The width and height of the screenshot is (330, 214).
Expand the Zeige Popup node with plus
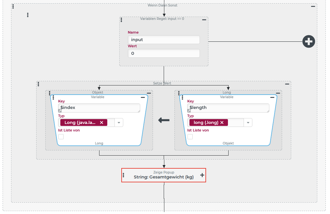pyautogui.click(x=202, y=175)
